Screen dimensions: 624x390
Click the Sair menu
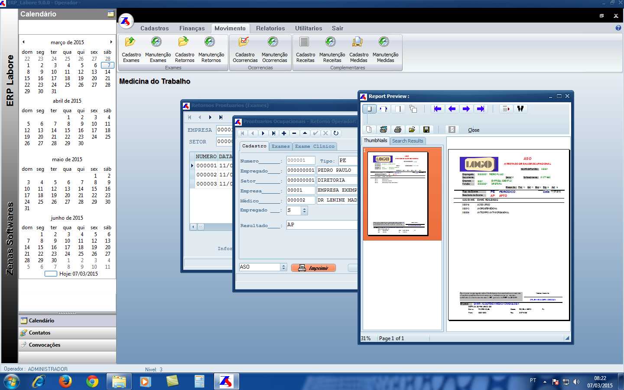pyautogui.click(x=338, y=28)
